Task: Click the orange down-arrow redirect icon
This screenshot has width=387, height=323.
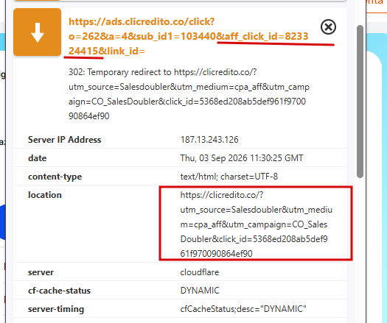Action: click(38, 32)
